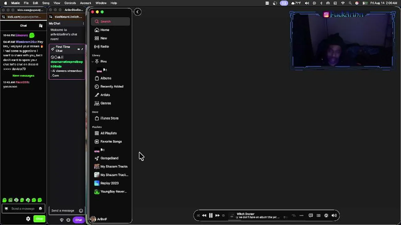
Task: Click the date and time clock
Action: click(383, 3)
